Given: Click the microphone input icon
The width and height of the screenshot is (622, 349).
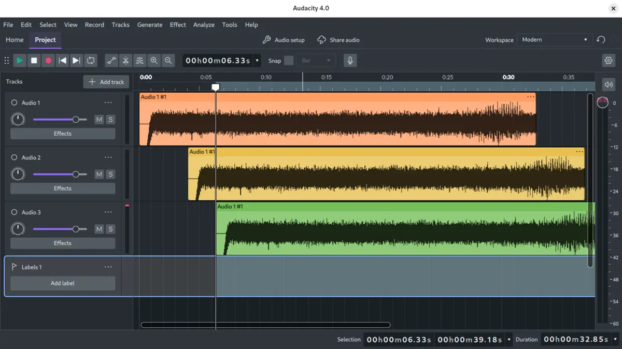Looking at the screenshot, I should coord(350,61).
